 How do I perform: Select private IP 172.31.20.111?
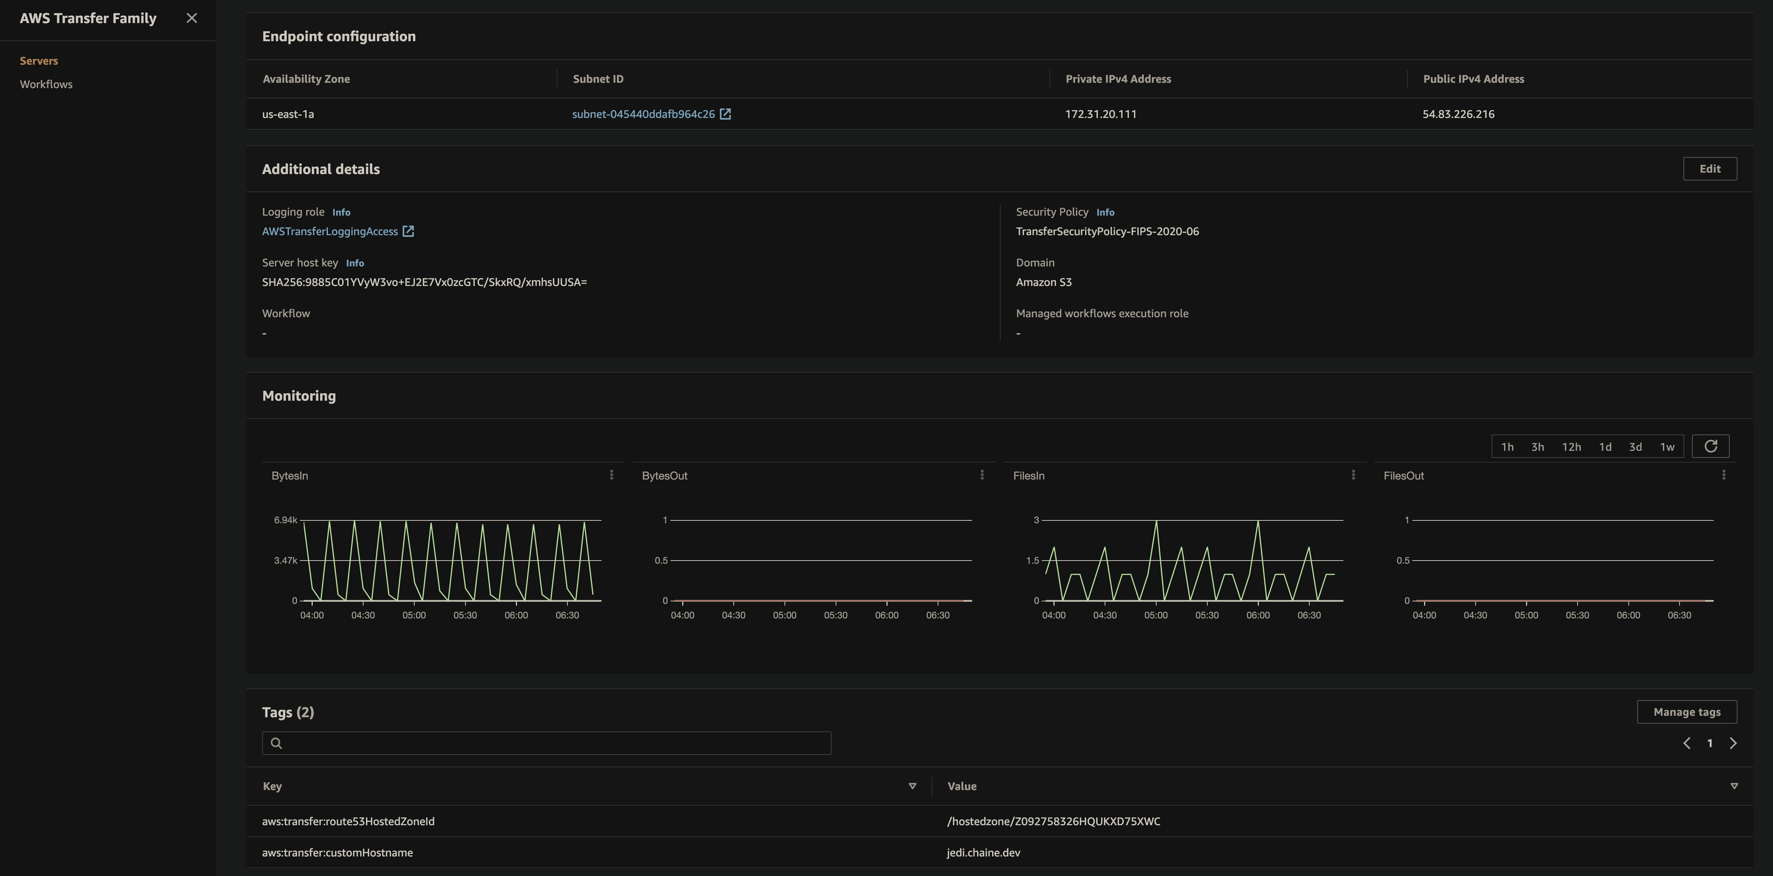point(1100,114)
